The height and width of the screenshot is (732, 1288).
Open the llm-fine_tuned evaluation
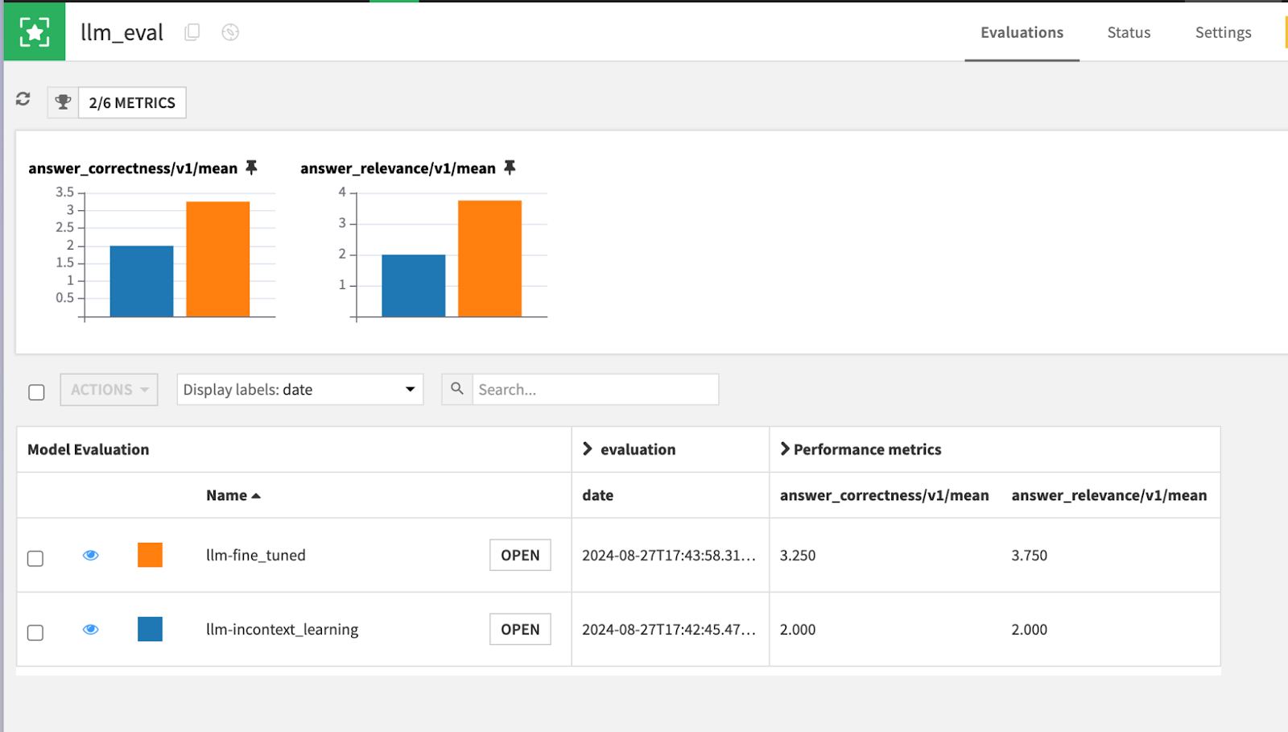(520, 555)
